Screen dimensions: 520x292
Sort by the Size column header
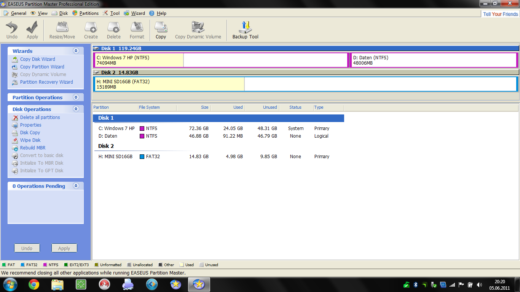(193, 108)
